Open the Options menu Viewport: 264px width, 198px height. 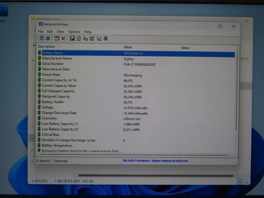coord(74,32)
